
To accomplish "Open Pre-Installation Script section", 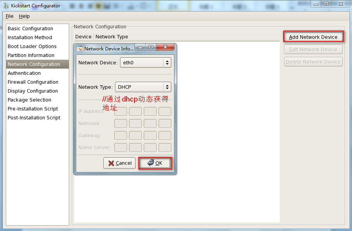I will (37, 109).
